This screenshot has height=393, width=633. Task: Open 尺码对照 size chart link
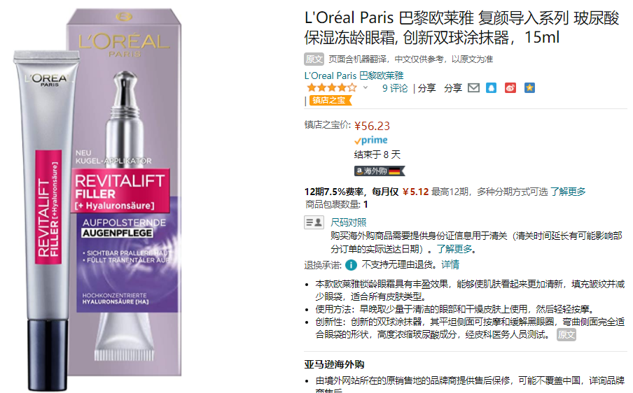(349, 222)
